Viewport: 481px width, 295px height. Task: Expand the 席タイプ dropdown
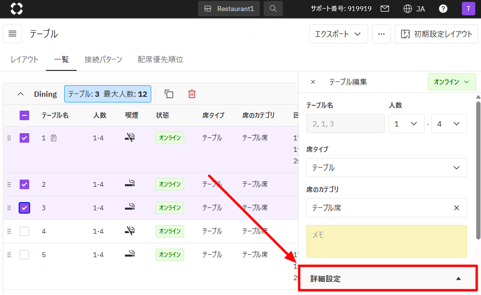(x=386, y=168)
